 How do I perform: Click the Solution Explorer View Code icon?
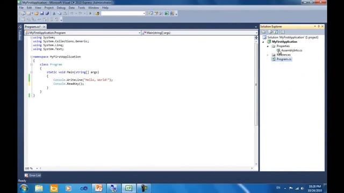[x=283, y=32]
